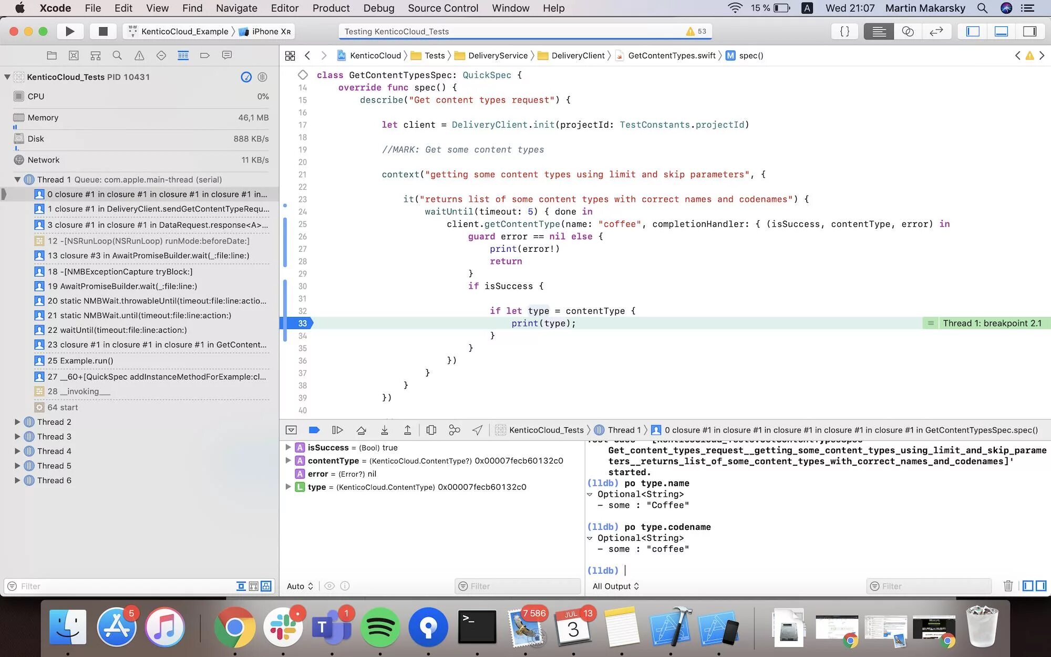Open the code snippets library button
Viewport: 1051px width, 657px height.
844,32
